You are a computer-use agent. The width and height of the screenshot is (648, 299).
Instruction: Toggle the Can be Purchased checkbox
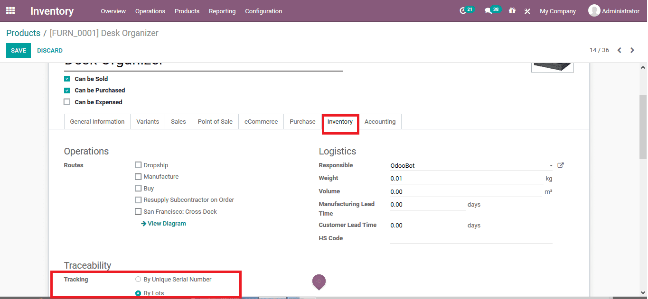(x=67, y=91)
